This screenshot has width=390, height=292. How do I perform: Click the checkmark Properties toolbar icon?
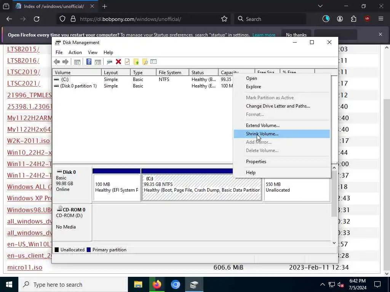(x=127, y=62)
